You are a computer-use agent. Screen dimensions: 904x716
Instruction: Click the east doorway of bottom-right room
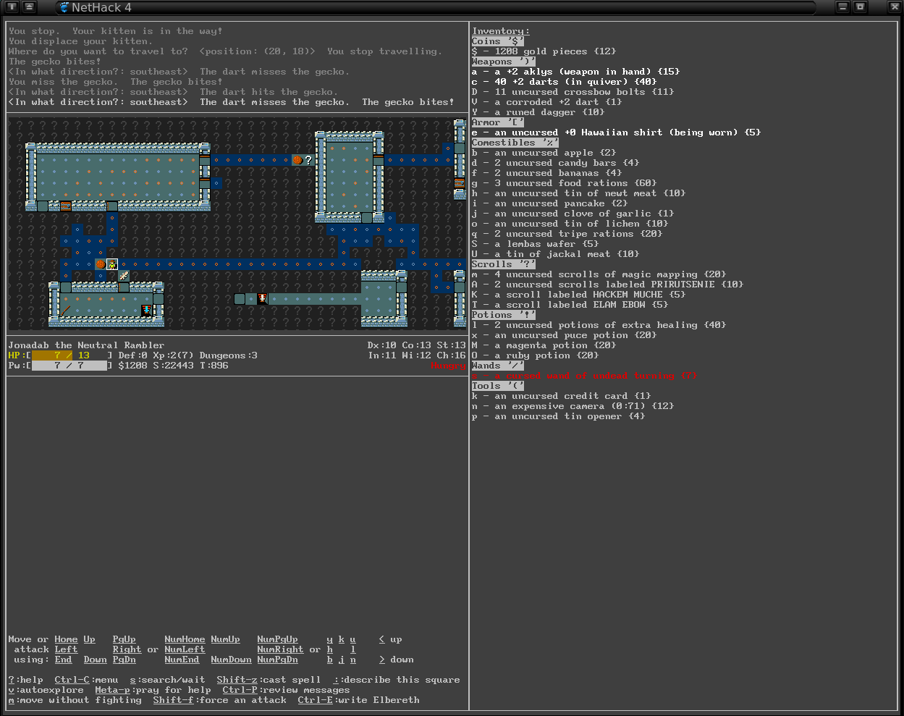(x=402, y=287)
